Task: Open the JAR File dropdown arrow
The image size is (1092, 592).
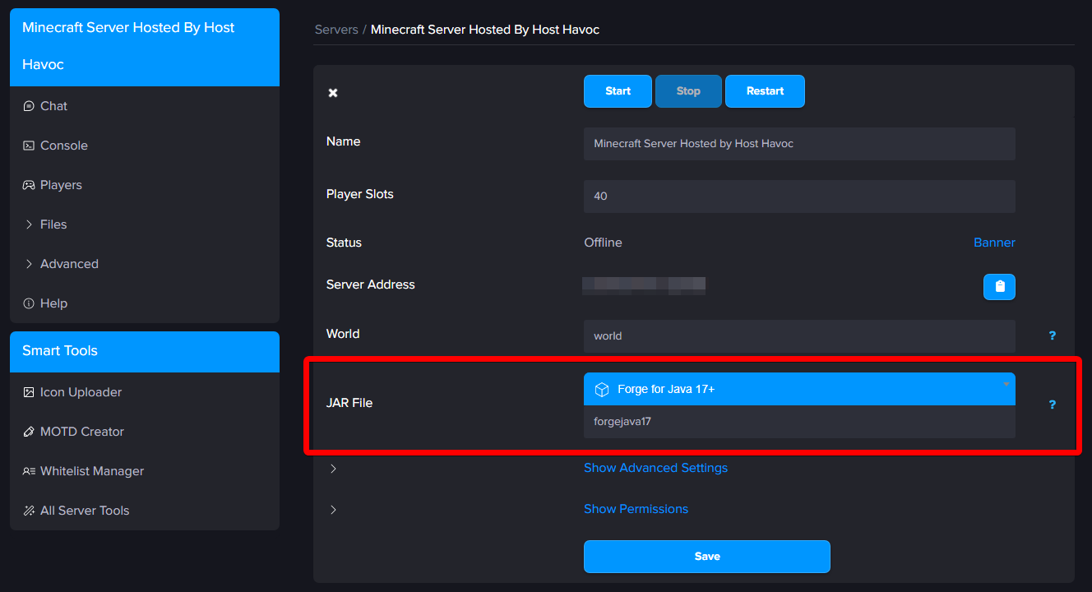Action: tap(1006, 384)
